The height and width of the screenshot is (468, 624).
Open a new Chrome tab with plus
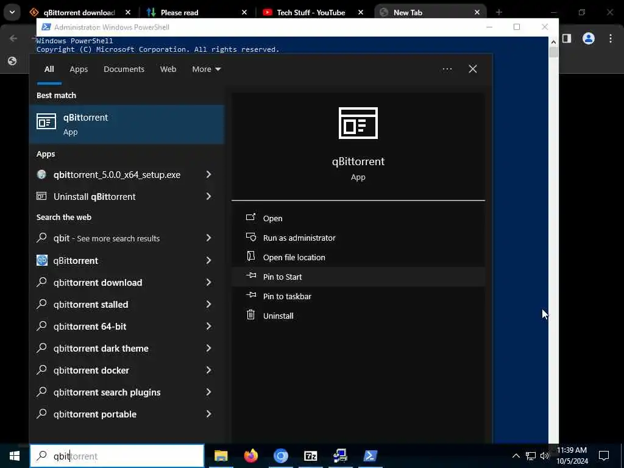click(498, 12)
